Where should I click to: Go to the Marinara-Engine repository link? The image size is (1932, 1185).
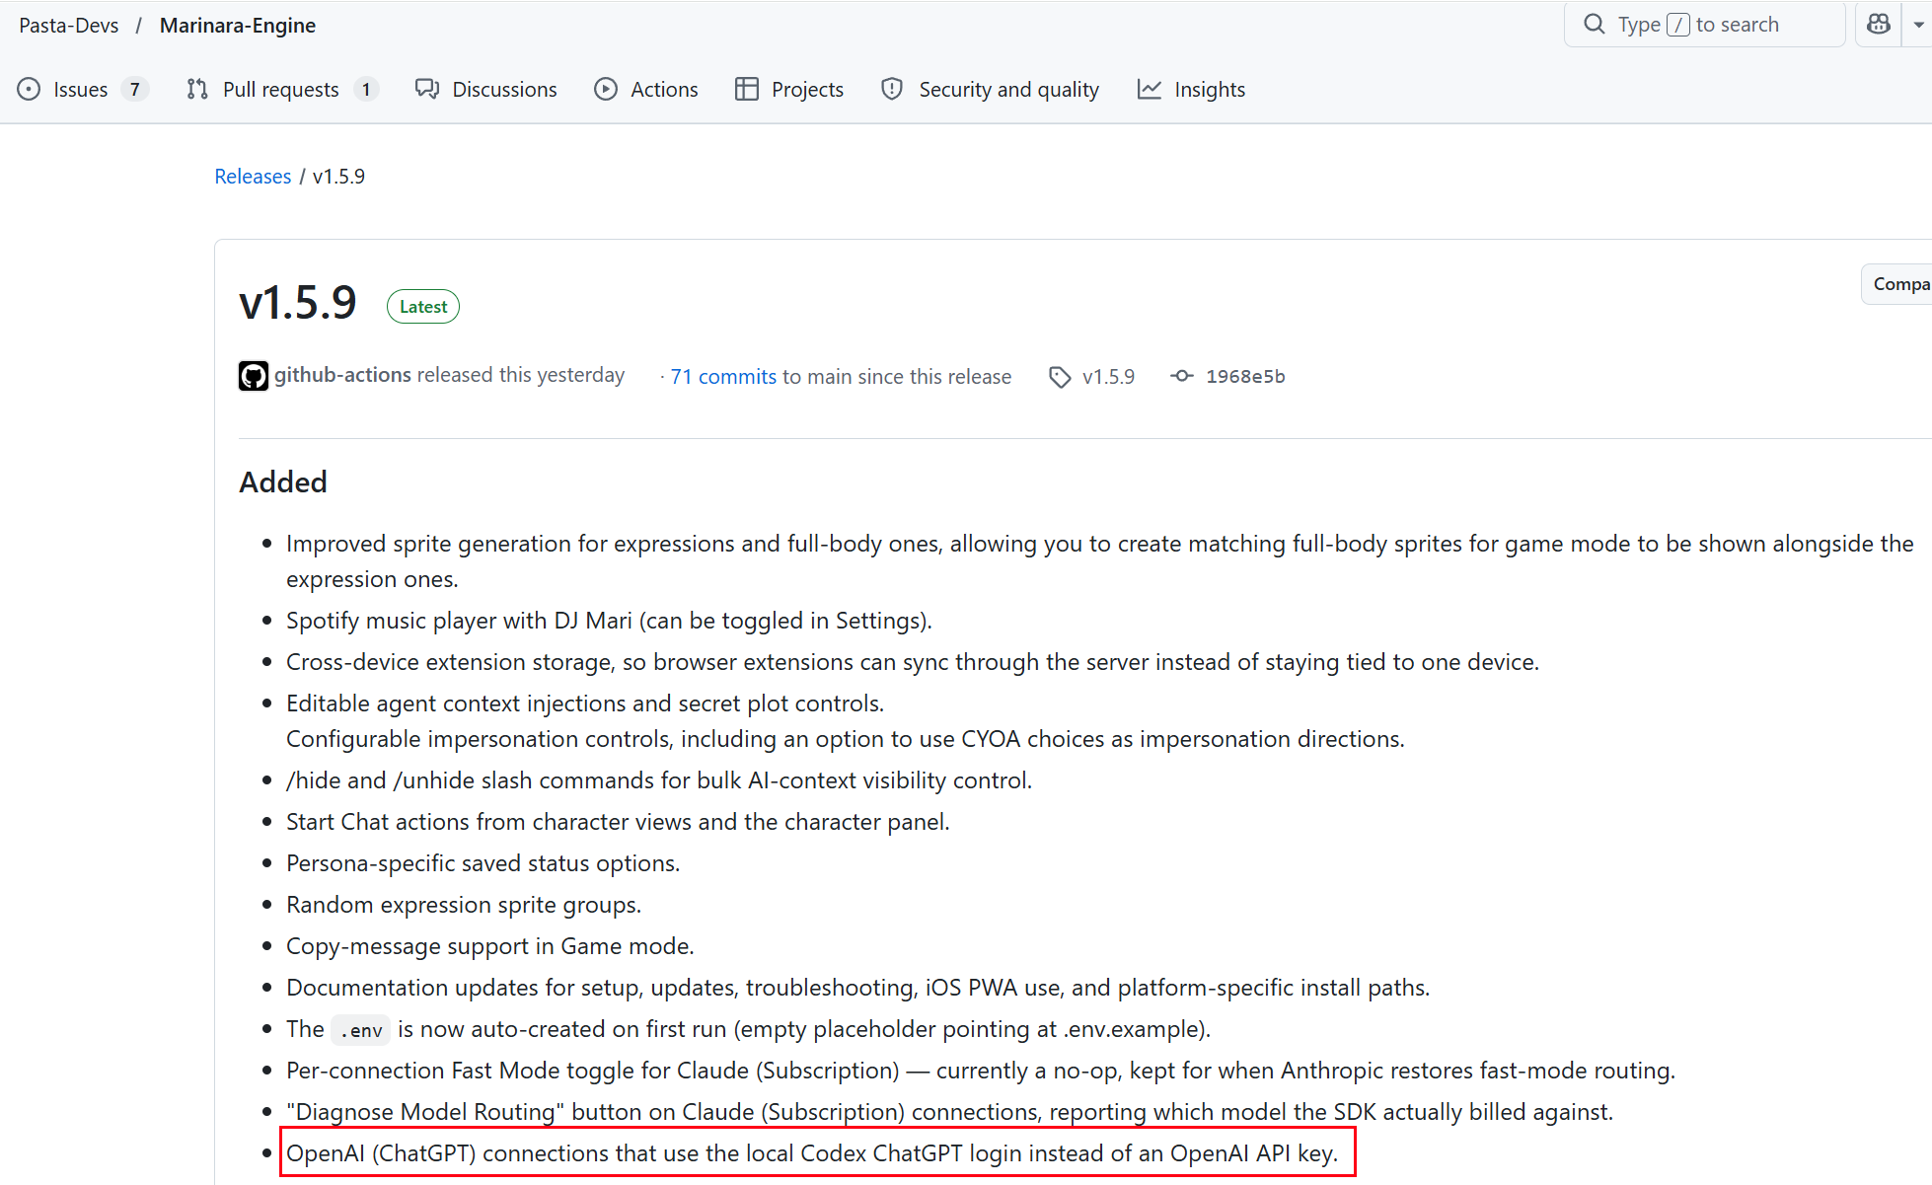pyautogui.click(x=238, y=26)
